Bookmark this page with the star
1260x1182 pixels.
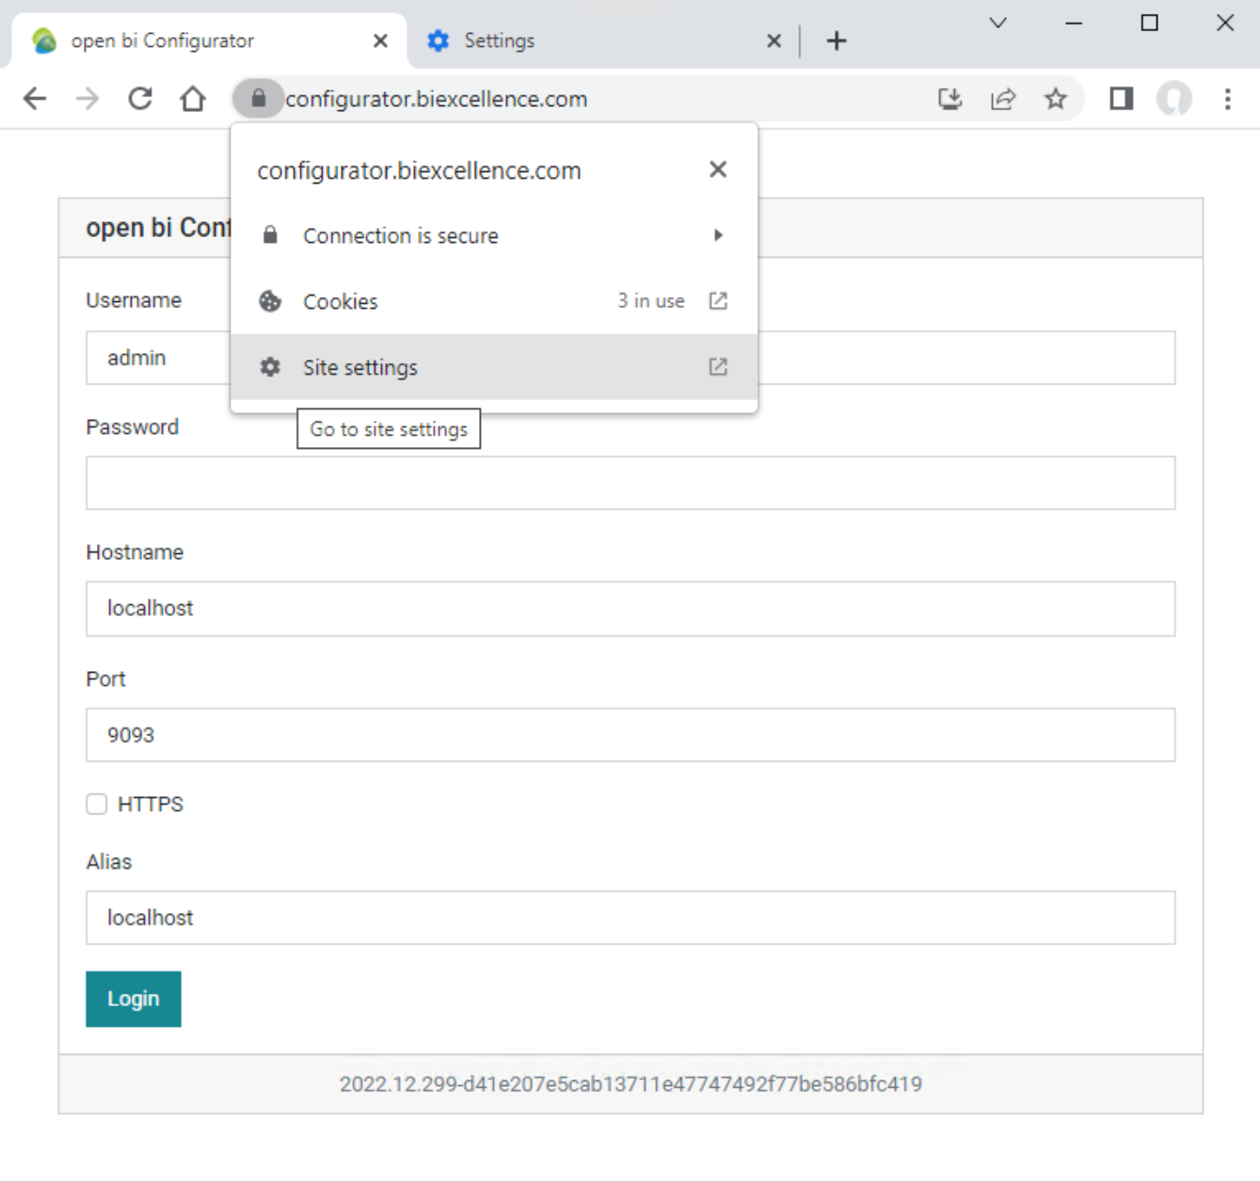(1056, 99)
